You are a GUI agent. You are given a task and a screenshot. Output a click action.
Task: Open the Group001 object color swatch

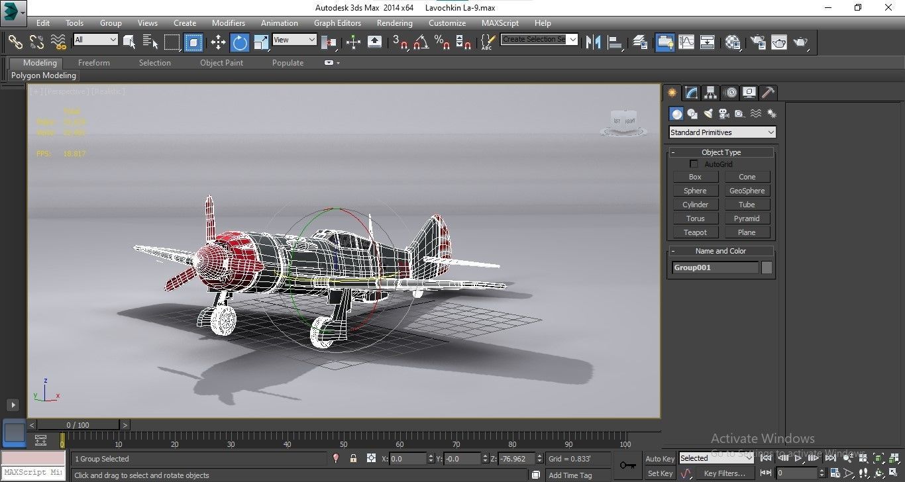click(767, 267)
